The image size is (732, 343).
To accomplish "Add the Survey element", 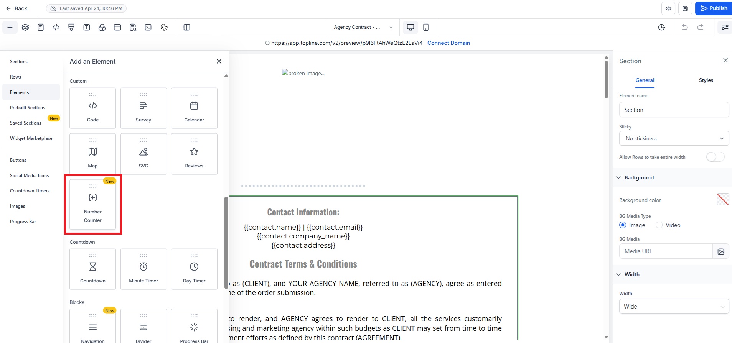I will (143, 108).
